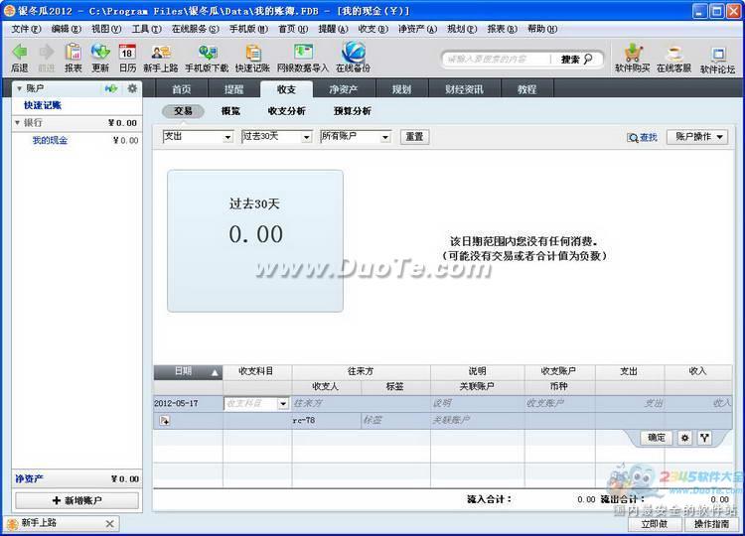This screenshot has height=536, width=745.
Task: Click the 快速记账 toolbar icon
Action: [x=252, y=58]
